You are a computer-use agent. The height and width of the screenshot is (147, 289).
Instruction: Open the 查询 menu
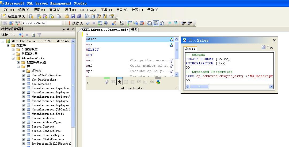(x=55, y=10)
